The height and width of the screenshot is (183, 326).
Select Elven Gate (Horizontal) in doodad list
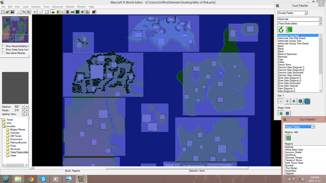[289, 83]
